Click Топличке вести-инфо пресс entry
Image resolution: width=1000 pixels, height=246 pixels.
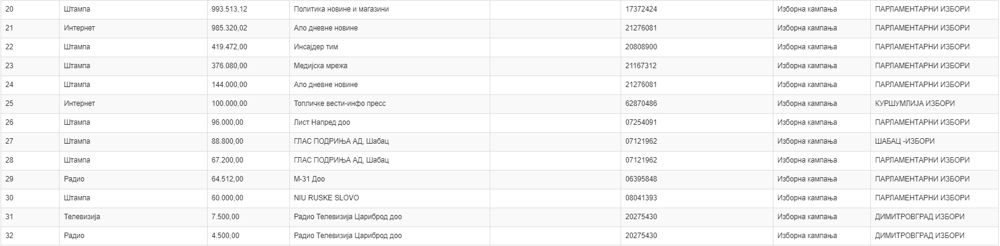[339, 104]
